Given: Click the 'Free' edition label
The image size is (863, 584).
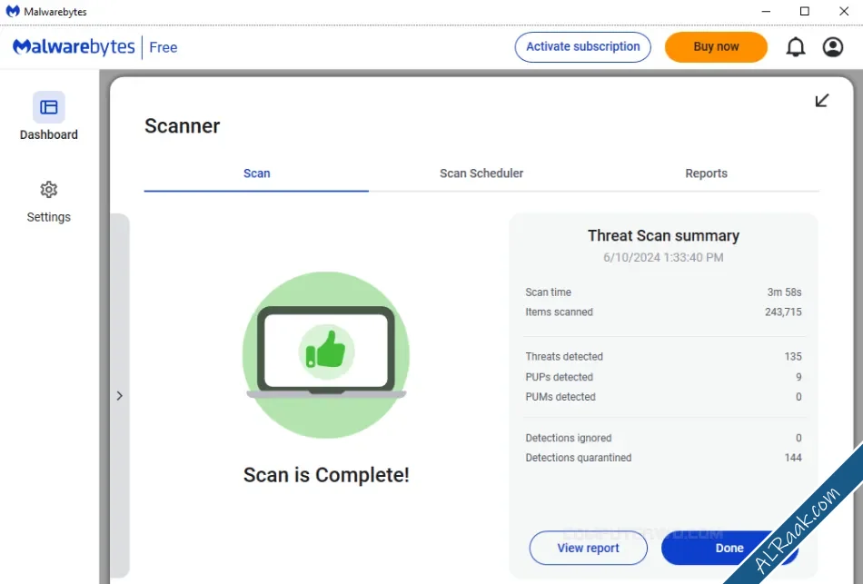Looking at the screenshot, I should tap(164, 48).
